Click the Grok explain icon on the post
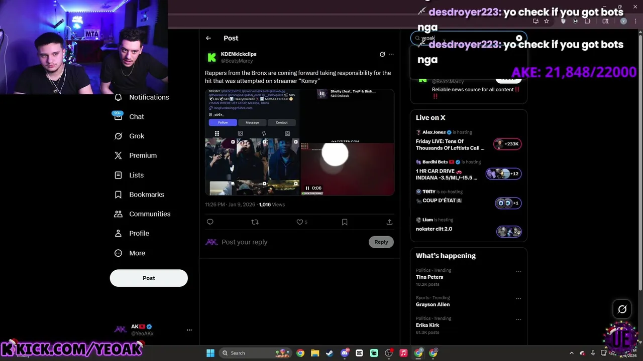The image size is (643, 361). [x=382, y=54]
